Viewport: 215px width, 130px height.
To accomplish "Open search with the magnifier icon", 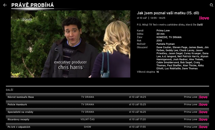I will (x=211, y=5).
